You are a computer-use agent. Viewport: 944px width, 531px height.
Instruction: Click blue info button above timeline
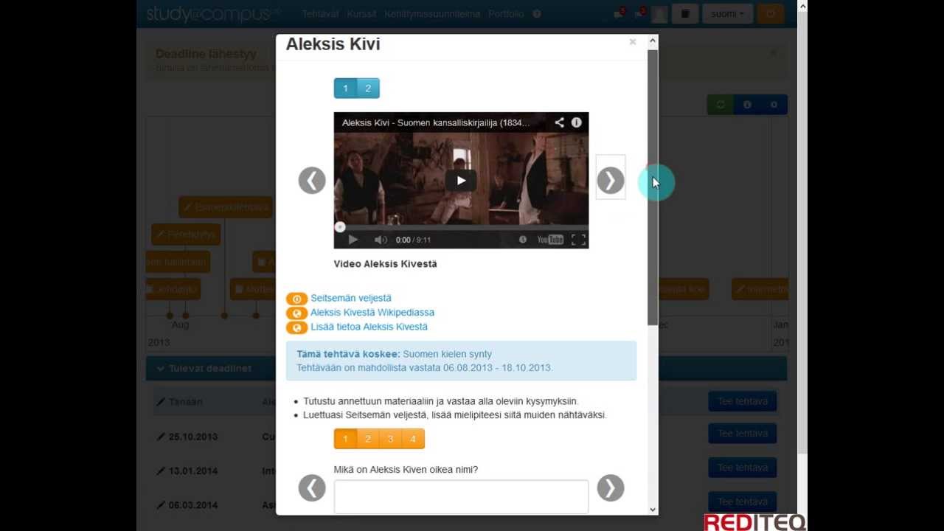tap(747, 105)
